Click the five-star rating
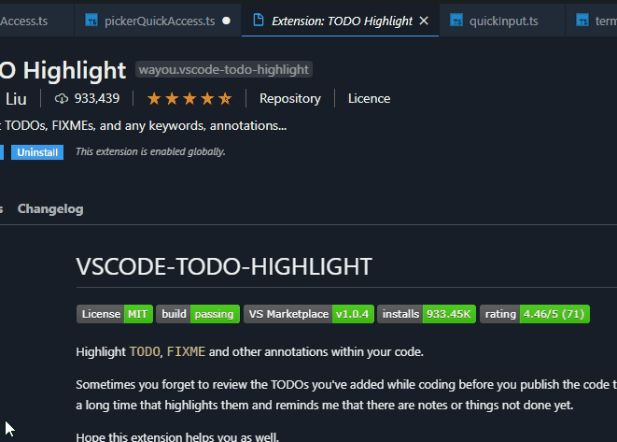The width and height of the screenshot is (617, 442). (189, 98)
